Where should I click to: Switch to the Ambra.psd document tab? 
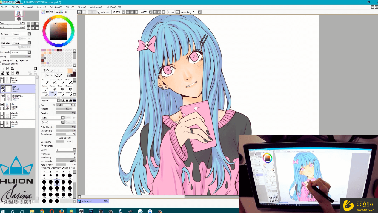(93, 201)
